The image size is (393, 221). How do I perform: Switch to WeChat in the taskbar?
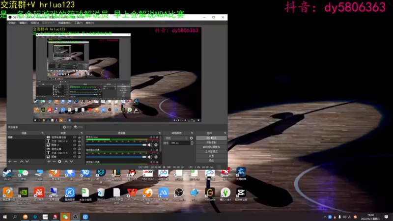click(x=65, y=217)
